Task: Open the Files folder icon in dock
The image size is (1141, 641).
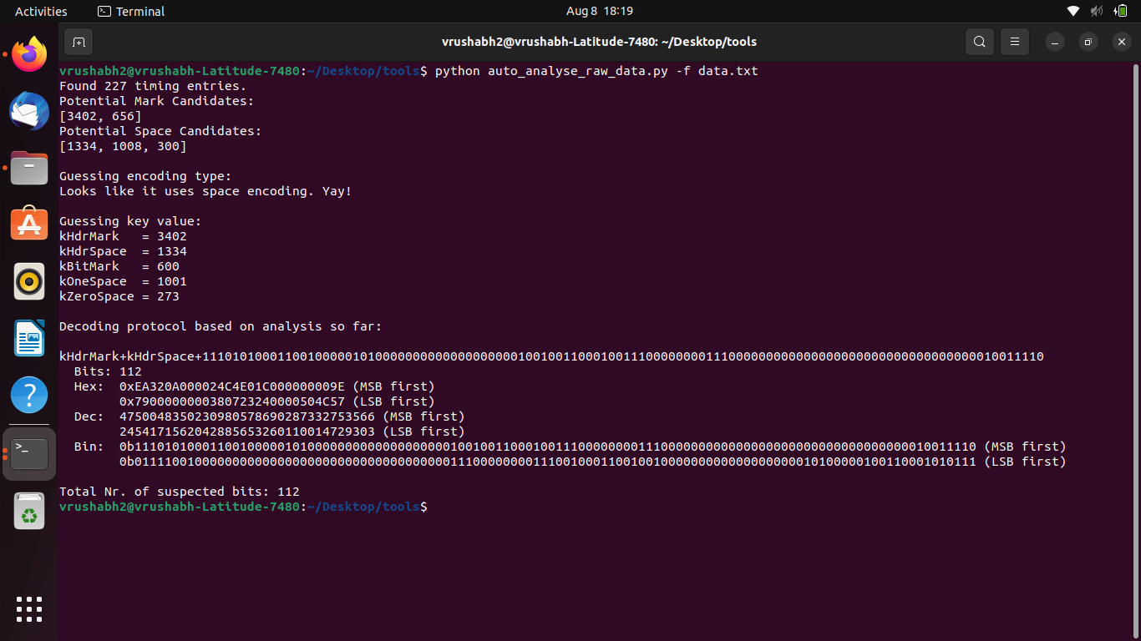Action: coord(29,168)
